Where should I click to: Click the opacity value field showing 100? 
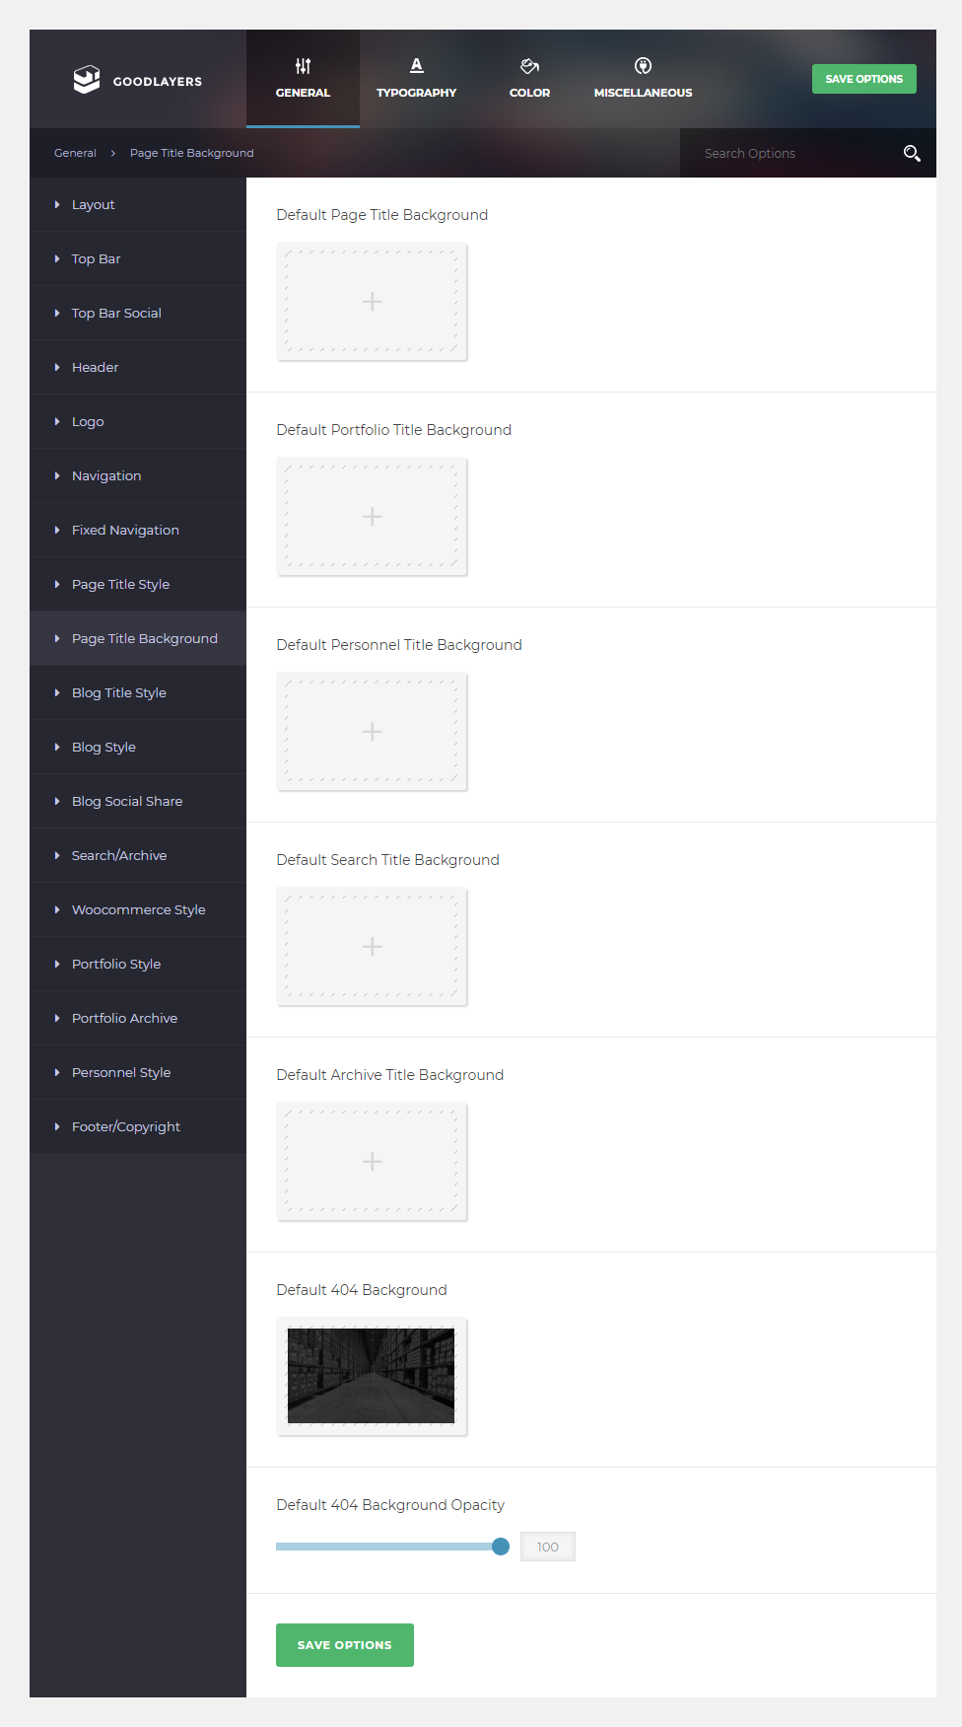click(x=548, y=1547)
